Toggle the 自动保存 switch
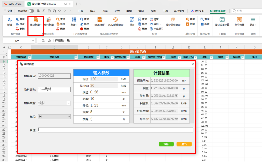 pyautogui.click(x=31, y=11)
